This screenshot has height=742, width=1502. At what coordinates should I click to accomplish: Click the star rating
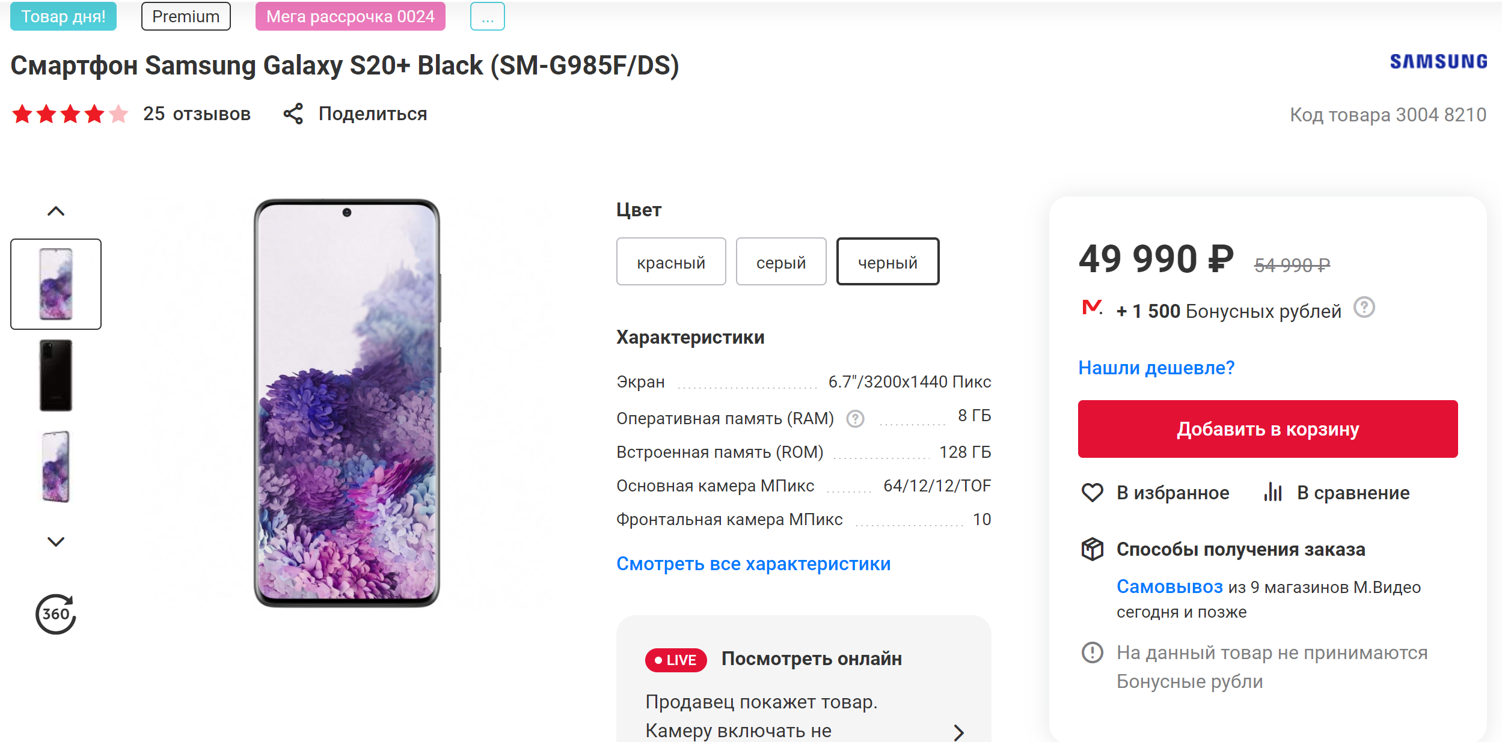[70, 114]
